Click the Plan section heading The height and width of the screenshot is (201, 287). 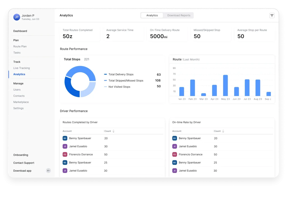16,40
